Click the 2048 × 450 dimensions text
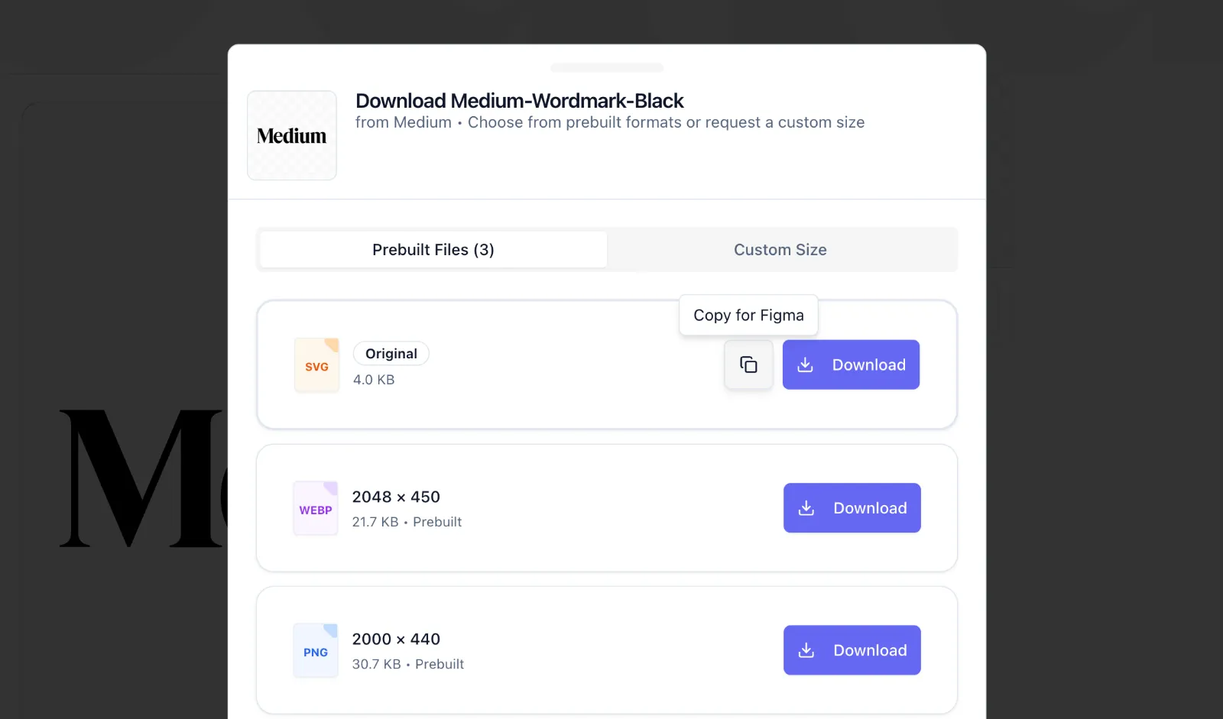Screen dimensions: 1223x719 pyautogui.click(x=396, y=497)
